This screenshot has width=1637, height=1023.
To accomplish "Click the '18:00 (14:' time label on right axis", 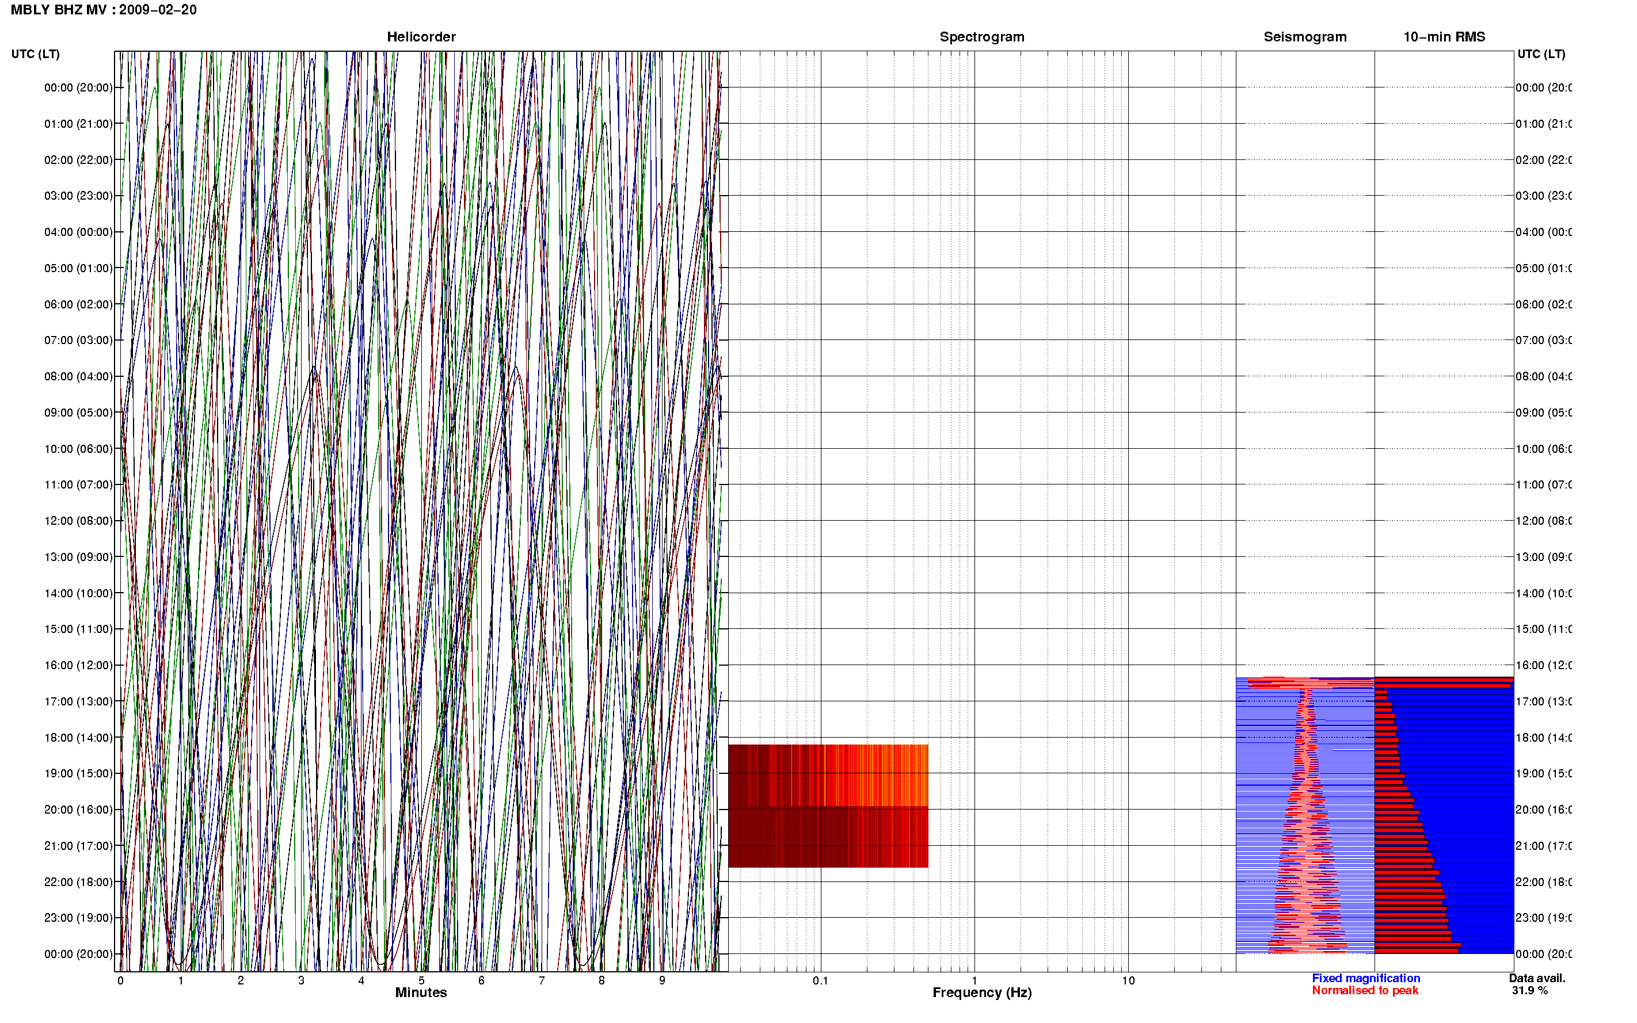I will click(1544, 738).
